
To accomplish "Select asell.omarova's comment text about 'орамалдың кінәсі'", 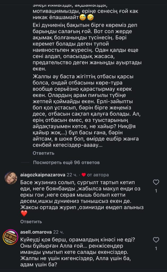I will (x=77, y=252).
